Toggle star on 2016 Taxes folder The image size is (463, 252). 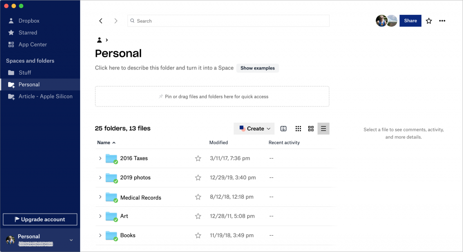198,159
